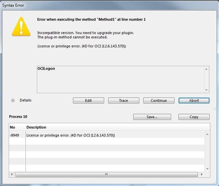The width and height of the screenshot is (219, 186).
Task: Click right arrow of horizontal scrollbar
Action: pos(201,174)
